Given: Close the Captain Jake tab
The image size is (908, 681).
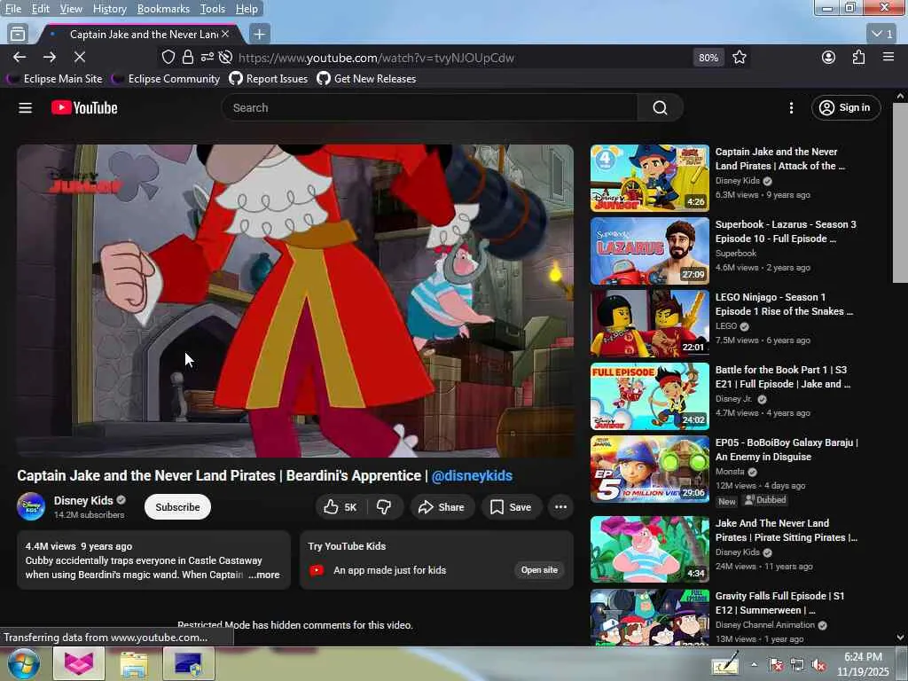Looking at the screenshot, I should point(225,35).
